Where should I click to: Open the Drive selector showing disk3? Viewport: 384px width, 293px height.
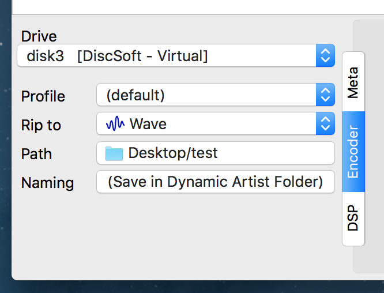pos(167,55)
